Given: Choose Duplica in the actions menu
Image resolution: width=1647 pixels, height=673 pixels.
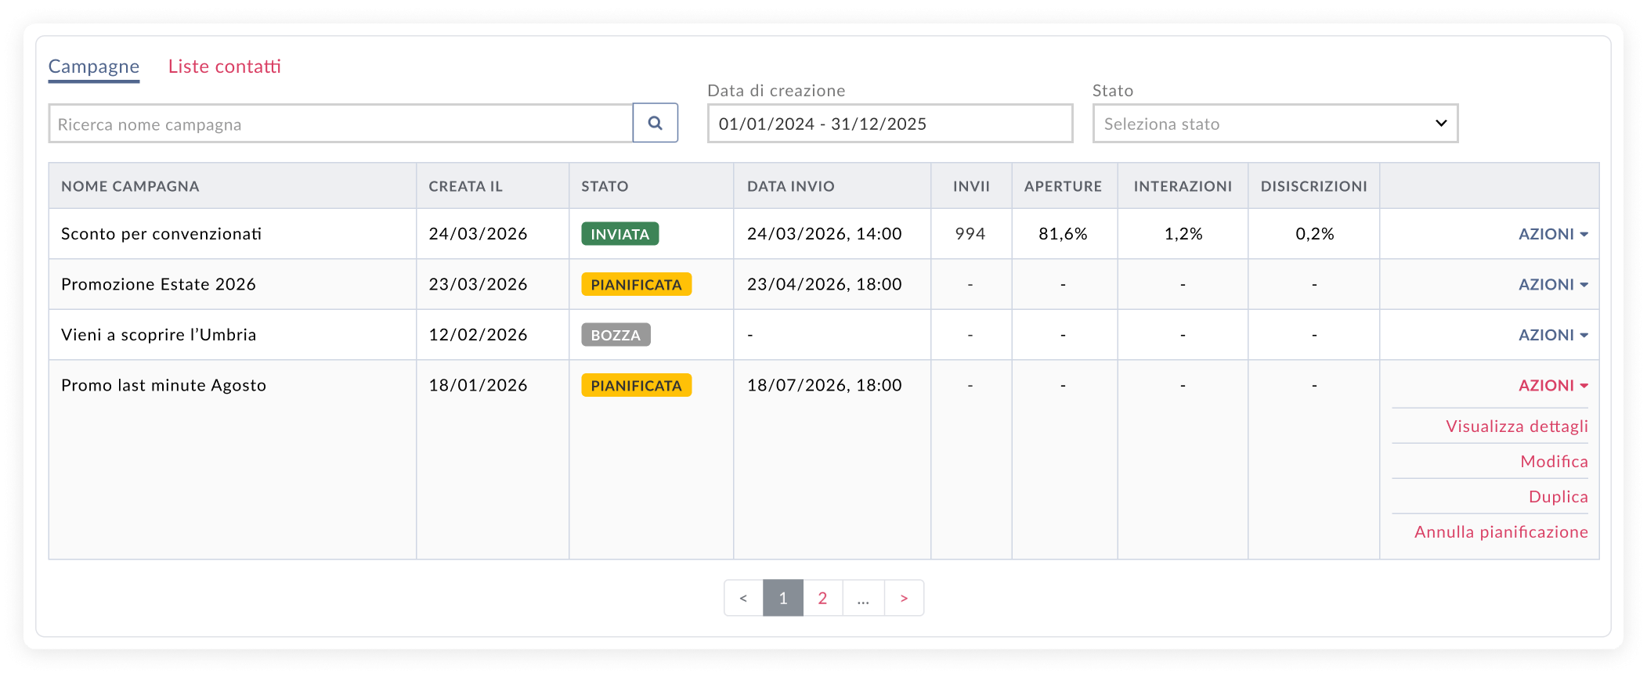Looking at the screenshot, I should (1559, 497).
